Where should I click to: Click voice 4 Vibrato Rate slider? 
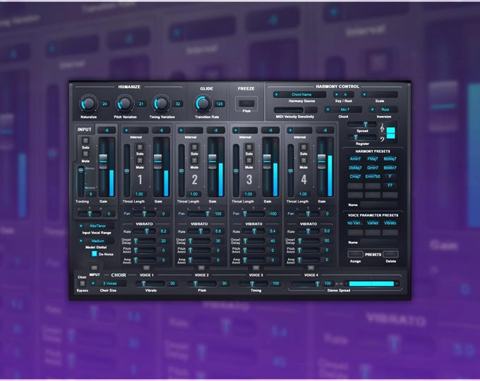click(x=309, y=231)
